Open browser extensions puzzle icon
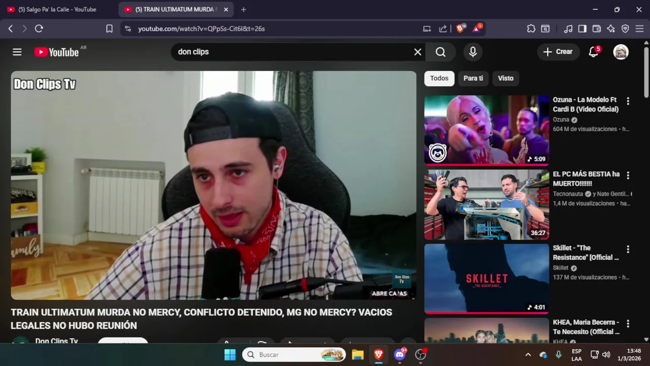 pyautogui.click(x=531, y=28)
